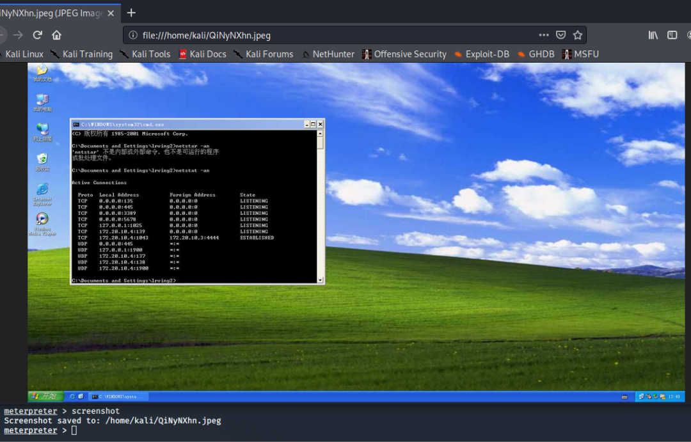The width and height of the screenshot is (691, 442).
Task: Click the cmd scrollbar thumb
Action: [321, 143]
